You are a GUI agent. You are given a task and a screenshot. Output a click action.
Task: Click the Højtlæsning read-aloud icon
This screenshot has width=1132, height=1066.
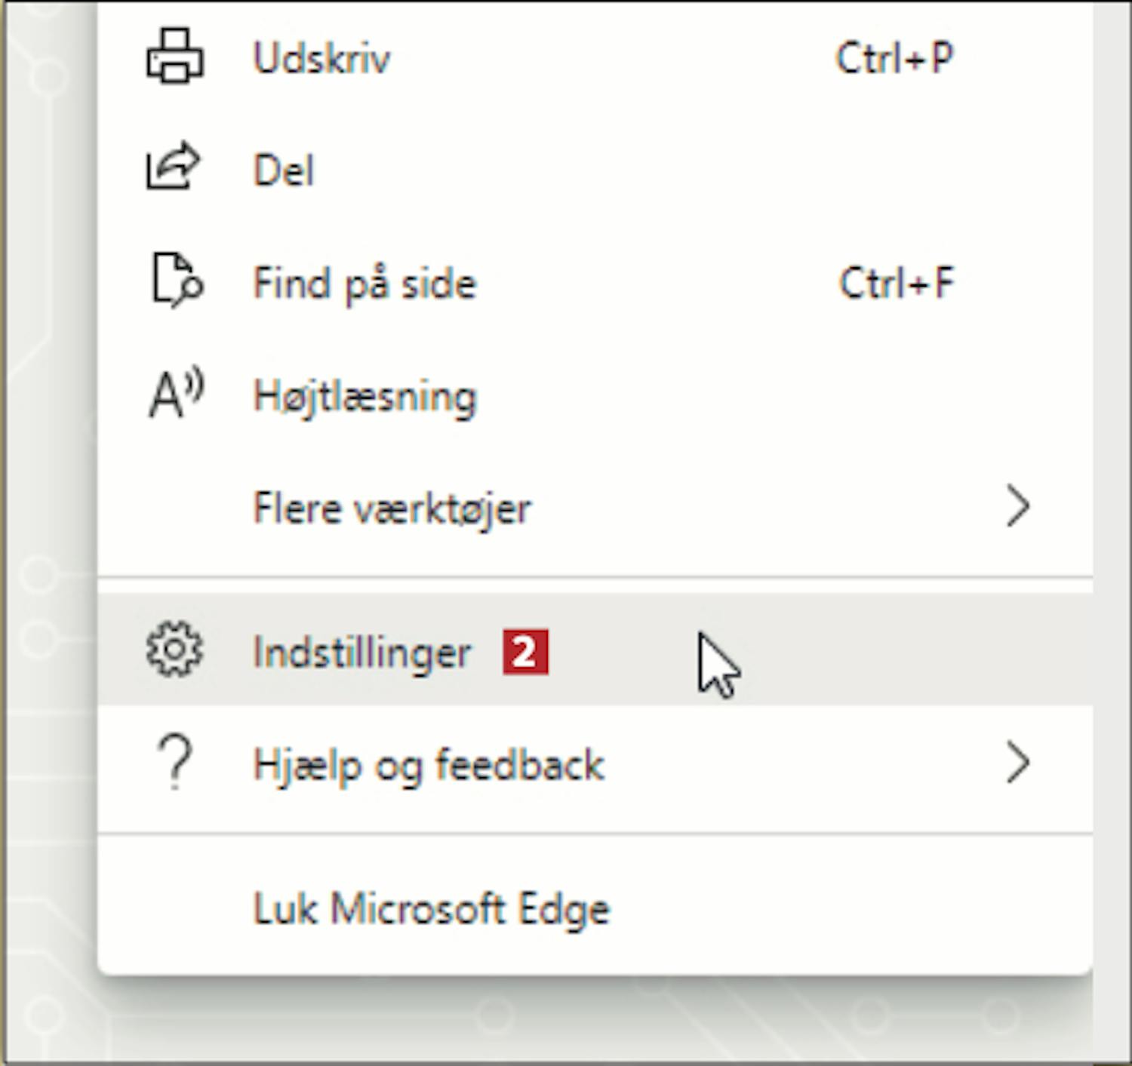tap(177, 392)
